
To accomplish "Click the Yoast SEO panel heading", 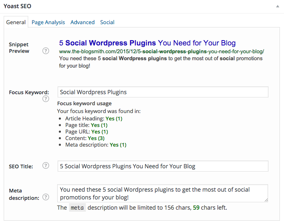I will point(18,6).
